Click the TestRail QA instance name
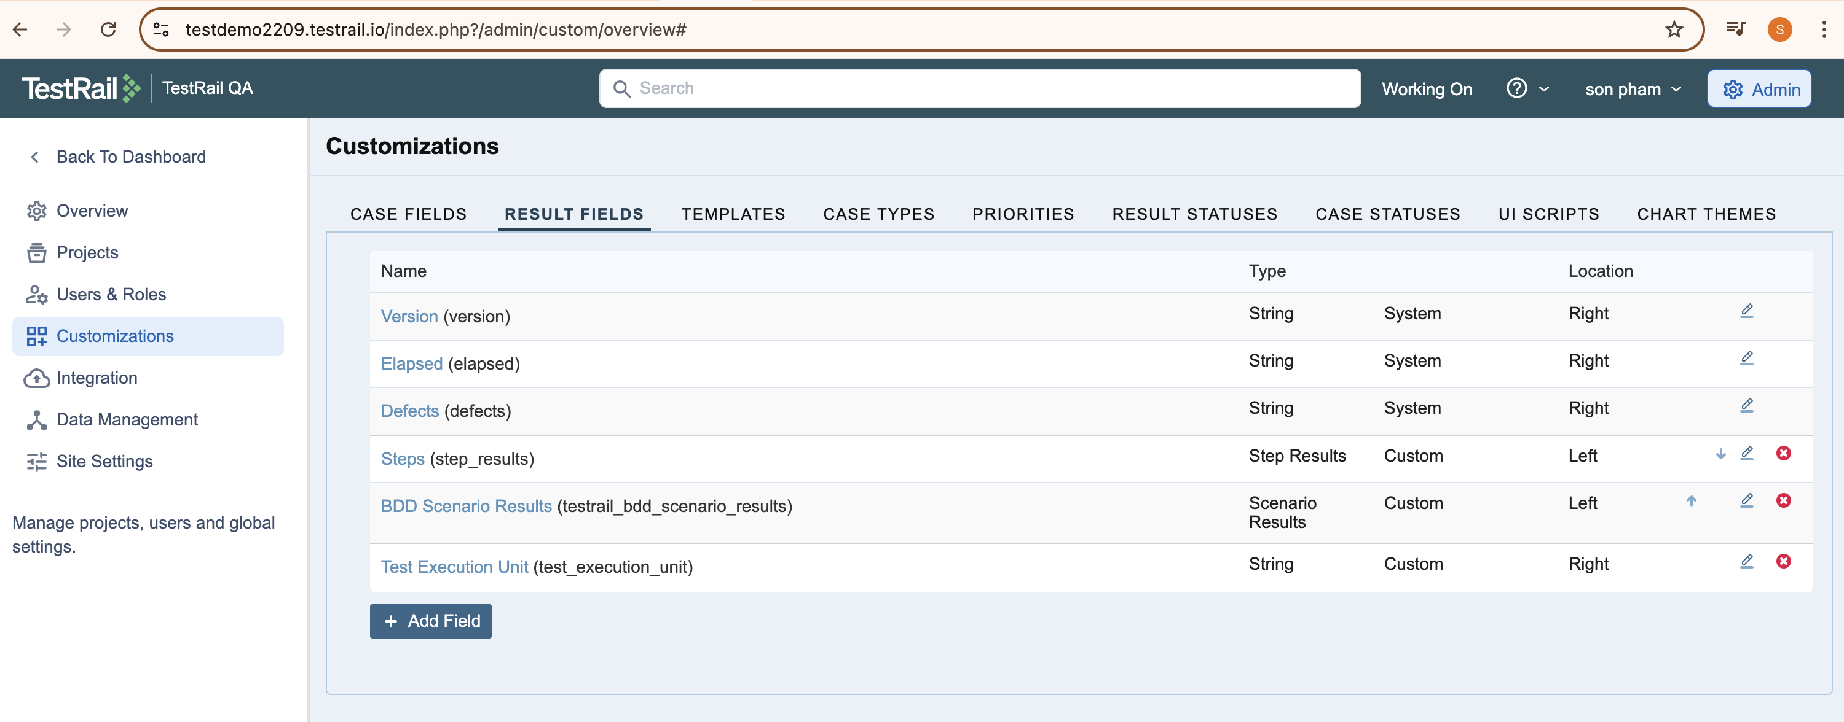Image resolution: width=1844 pixels, height=722 pixels. 208,88
